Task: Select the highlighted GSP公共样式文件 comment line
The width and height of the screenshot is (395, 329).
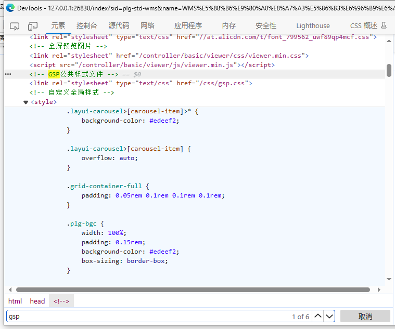Action: [x=195, y=74]
